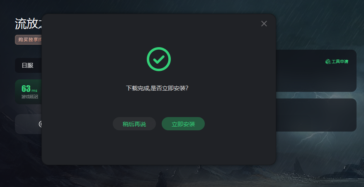Choose 稍后再说 to postpone installation

[134, 124]
